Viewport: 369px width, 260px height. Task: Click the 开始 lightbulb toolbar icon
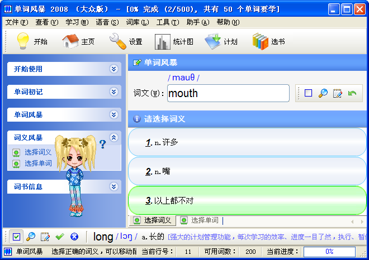tap(22, 42)
